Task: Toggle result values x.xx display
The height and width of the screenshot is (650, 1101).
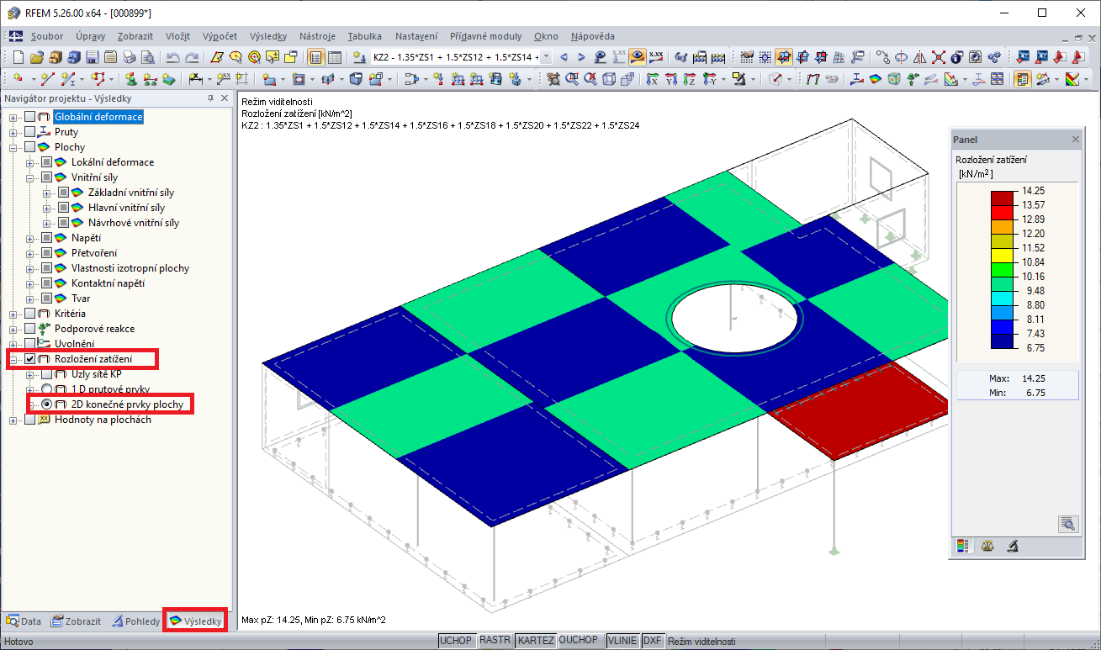Action: coord(656,57)
